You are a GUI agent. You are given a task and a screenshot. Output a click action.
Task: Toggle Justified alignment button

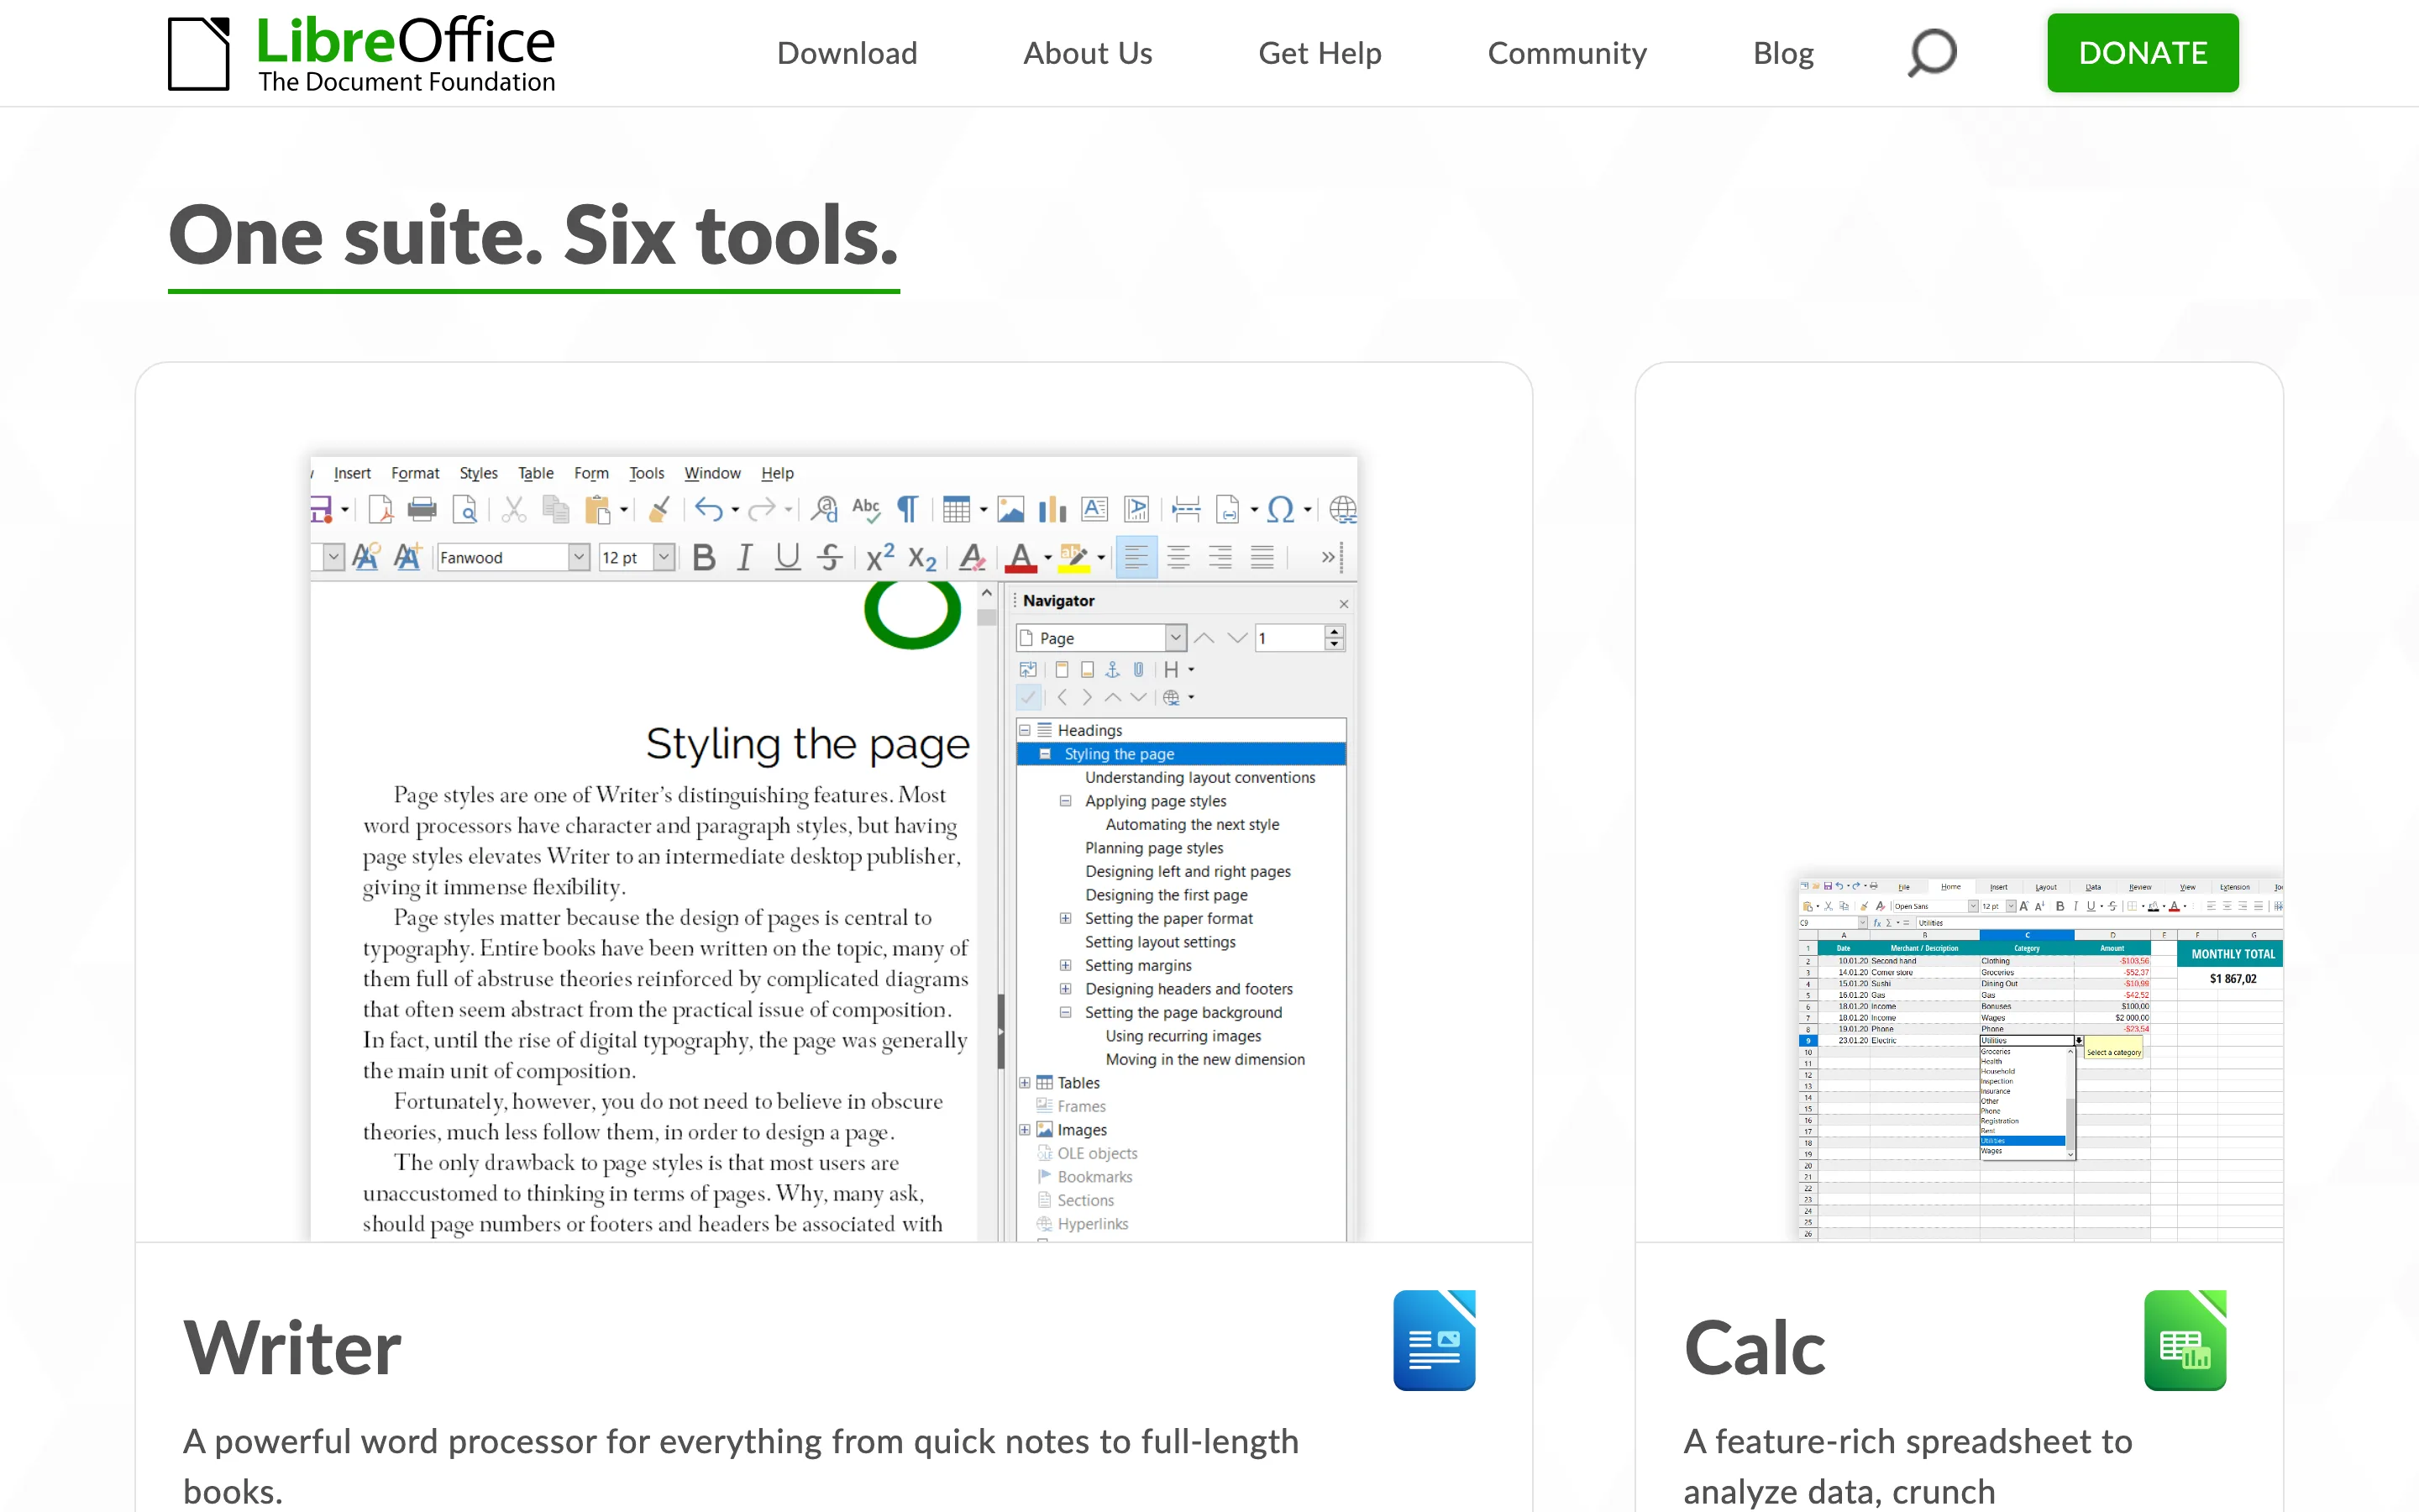click(x=1262, y=558)
